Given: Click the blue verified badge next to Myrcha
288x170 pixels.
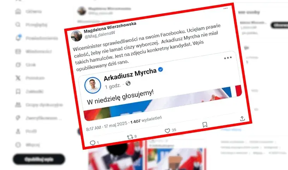Looking at the screenshot, I should point(161,69).
